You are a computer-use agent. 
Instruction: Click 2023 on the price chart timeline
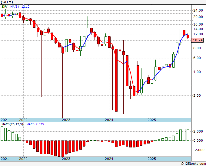pos(66,120)
